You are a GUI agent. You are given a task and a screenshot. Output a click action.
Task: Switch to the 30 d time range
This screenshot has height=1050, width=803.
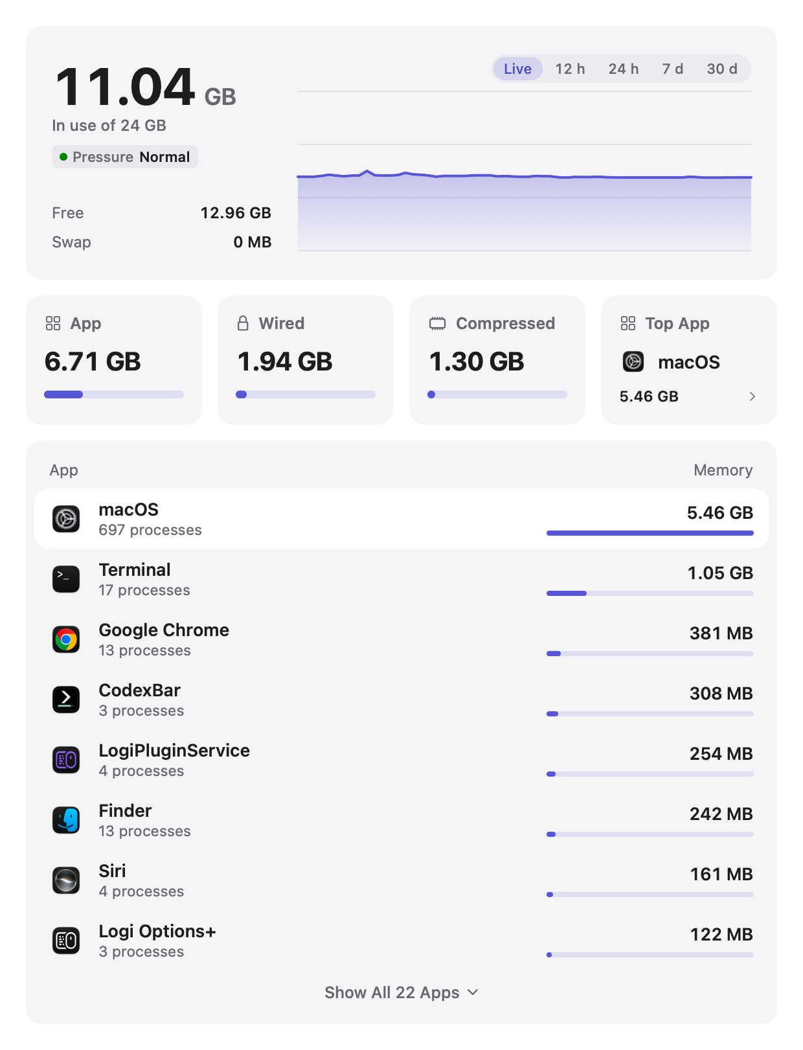(x=722, y=69)
